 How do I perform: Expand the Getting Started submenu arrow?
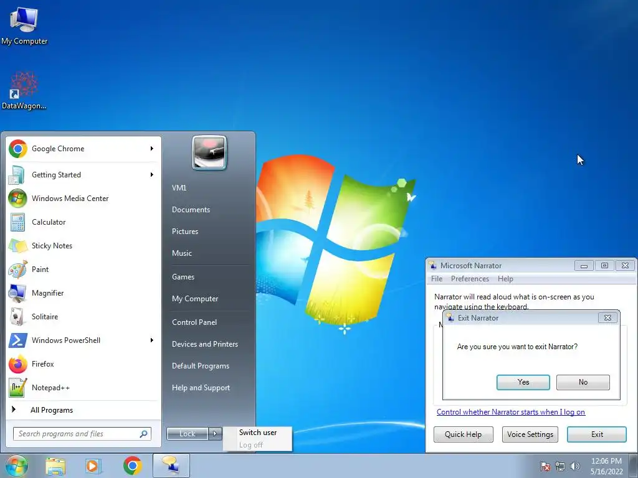152,175
